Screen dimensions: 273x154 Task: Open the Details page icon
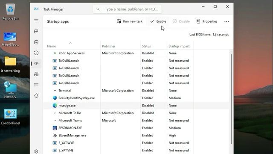tap(36, 85)
